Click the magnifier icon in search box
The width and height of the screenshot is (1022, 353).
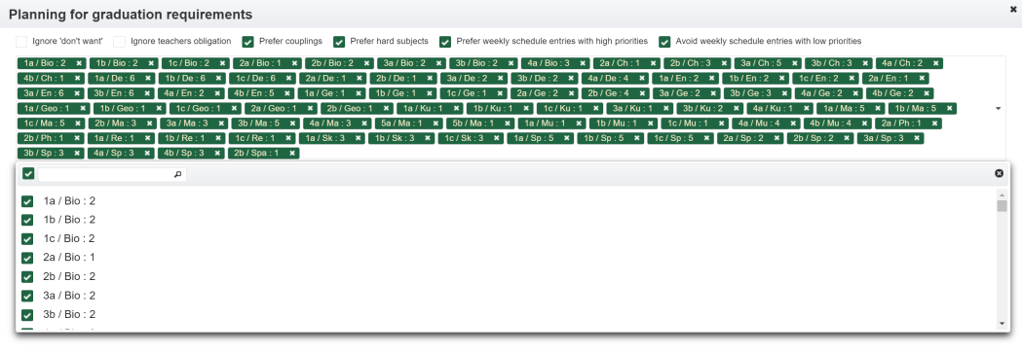pos(178,174)
